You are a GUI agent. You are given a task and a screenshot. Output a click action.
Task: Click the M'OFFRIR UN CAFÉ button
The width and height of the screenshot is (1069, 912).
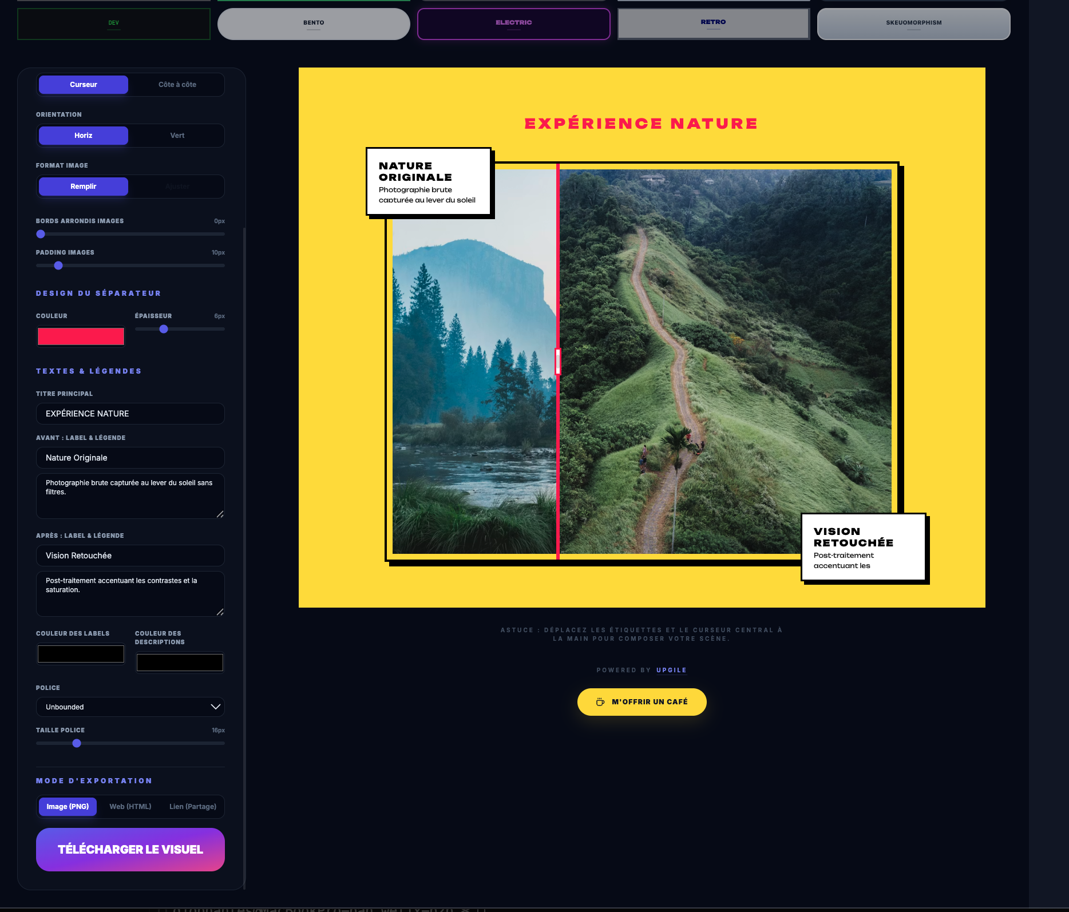(642, 701)
